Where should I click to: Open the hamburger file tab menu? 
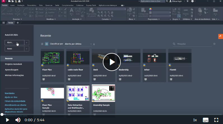coord(4,23)
